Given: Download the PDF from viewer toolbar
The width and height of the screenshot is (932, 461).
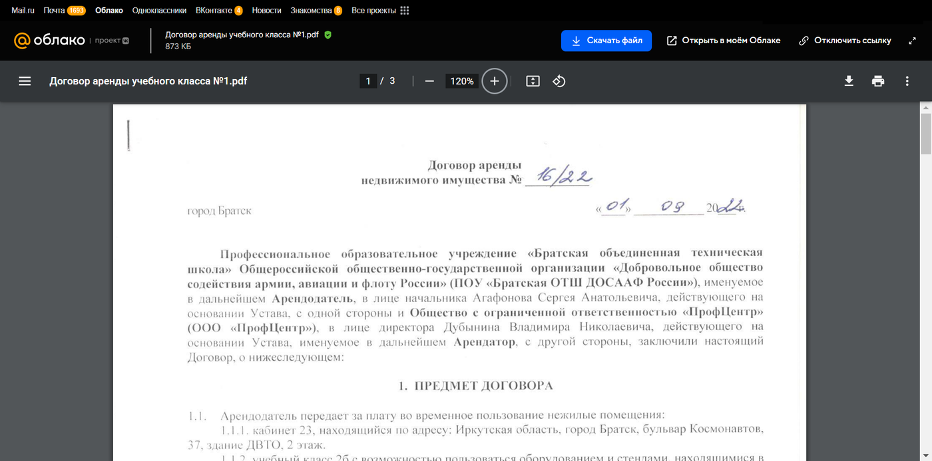Looking at the screenshot, I should click(849, 81).
